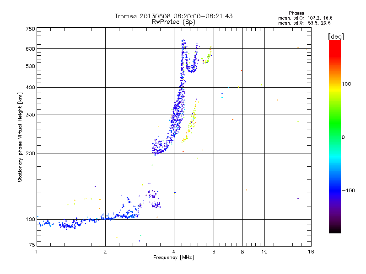Click the x-axis tick label '2'
The image size is (366, 274).
pyautogui.click(x=105, y=252)
